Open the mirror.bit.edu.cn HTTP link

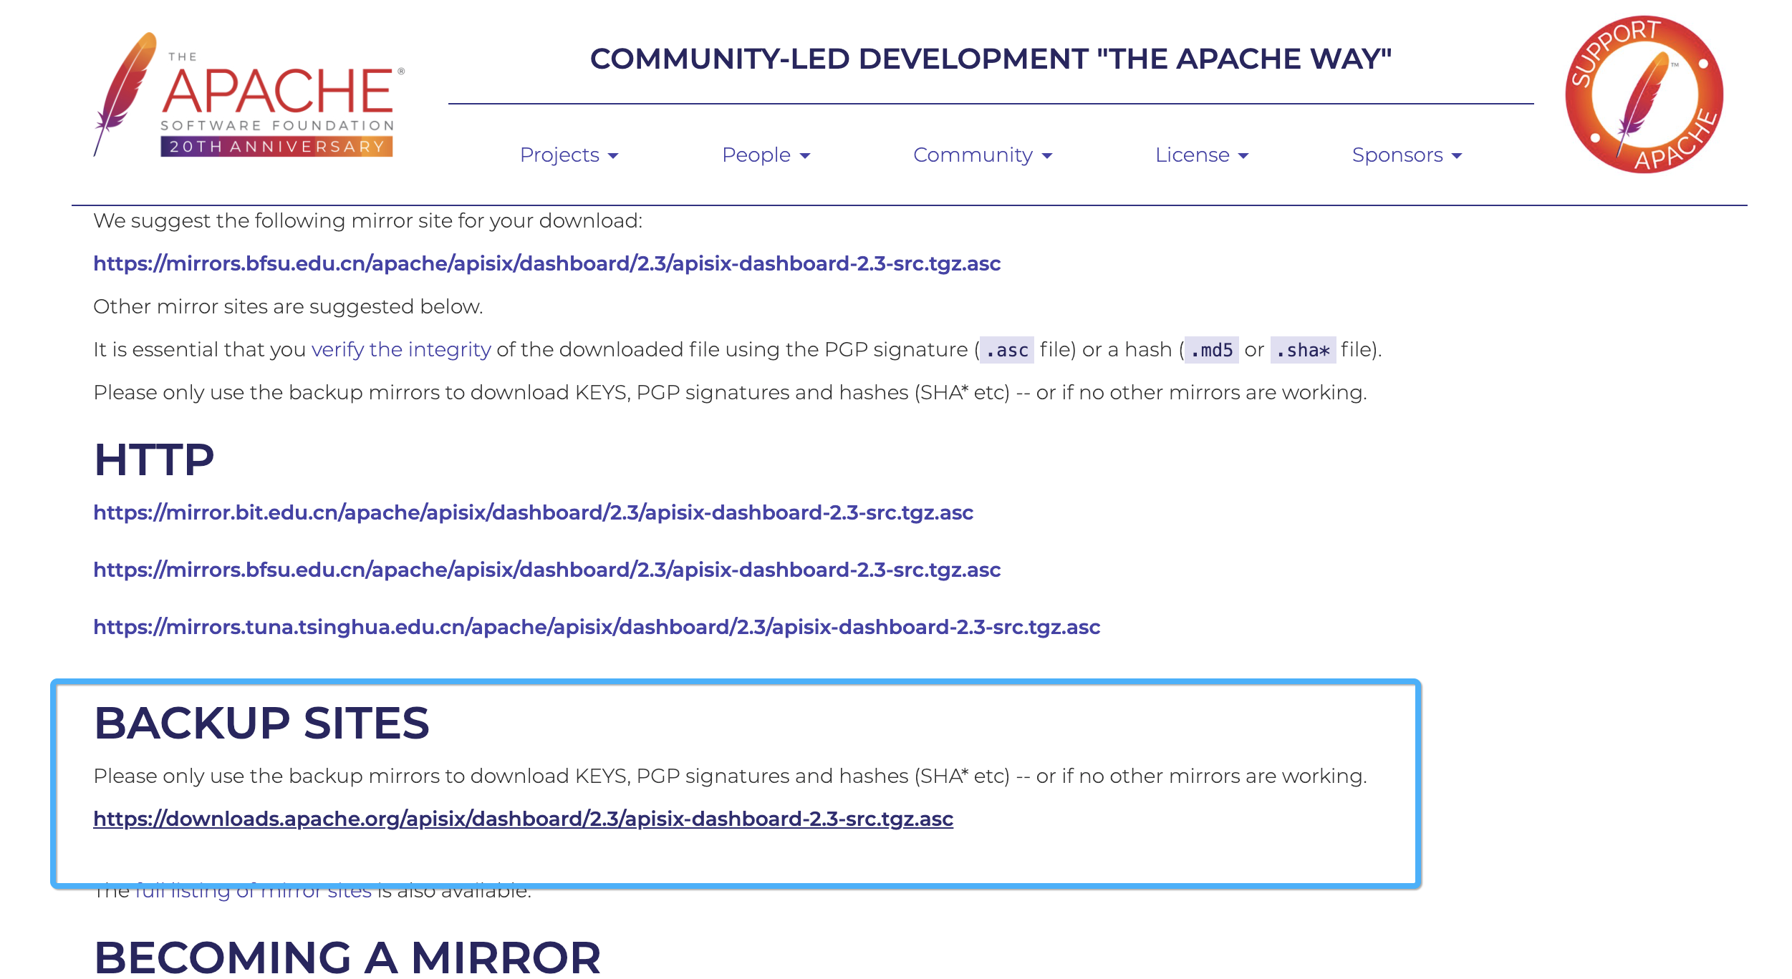(533, 512)
